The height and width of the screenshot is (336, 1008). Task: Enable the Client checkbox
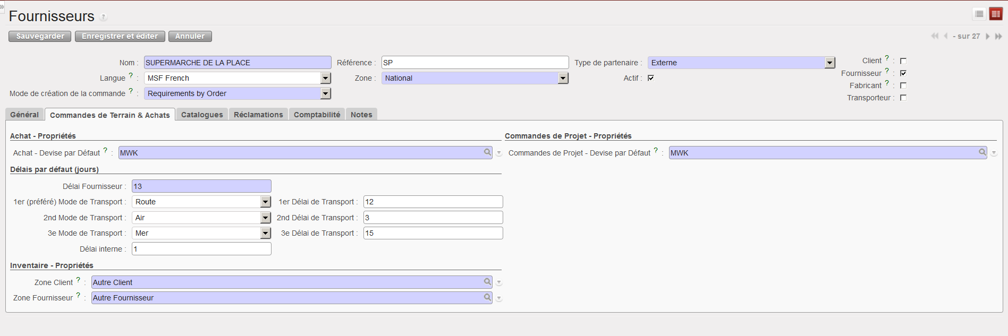point(903,61)
